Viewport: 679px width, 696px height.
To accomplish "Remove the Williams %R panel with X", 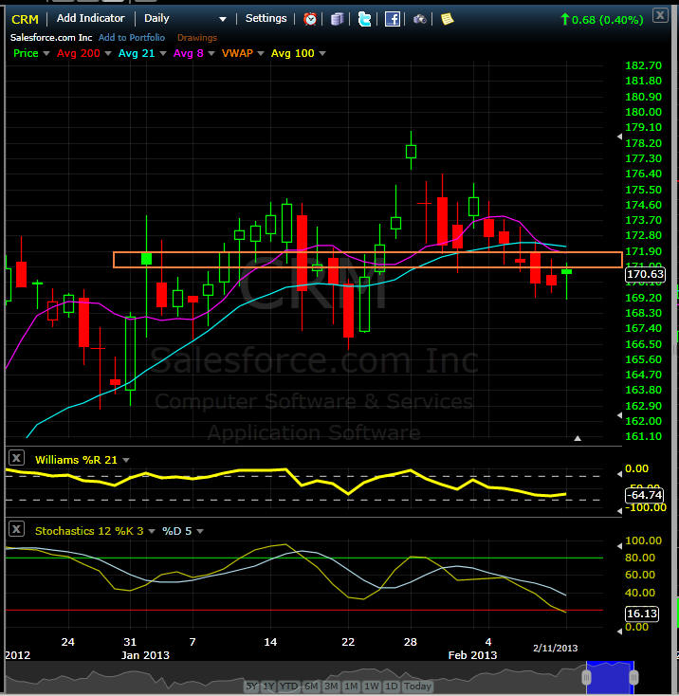I will [16, 459].
